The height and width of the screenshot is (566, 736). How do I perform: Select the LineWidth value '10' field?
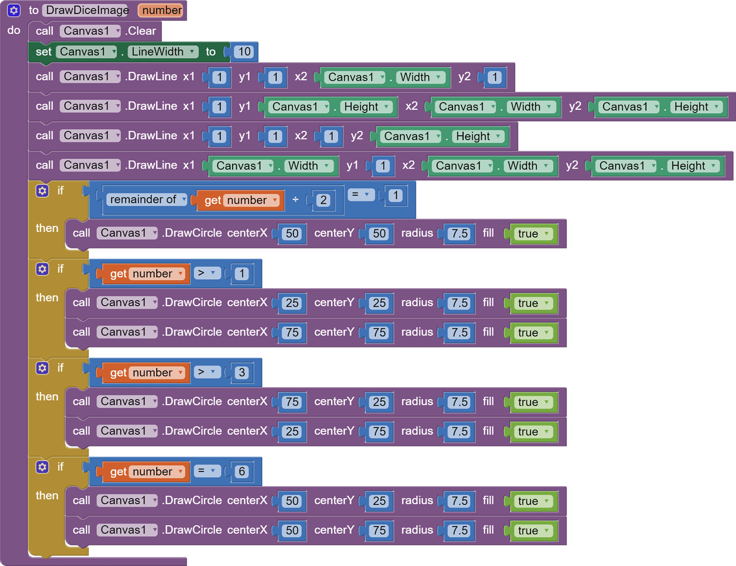click(243, 52)
